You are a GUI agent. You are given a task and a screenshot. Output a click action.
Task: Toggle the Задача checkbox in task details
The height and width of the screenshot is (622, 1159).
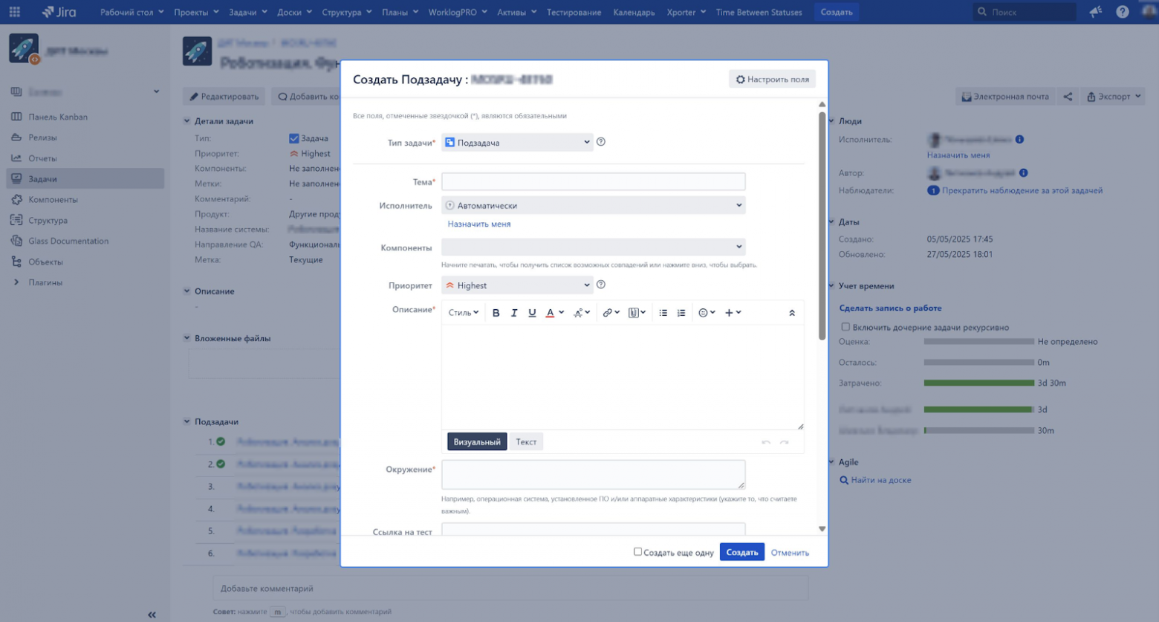click(x=294, y=138)
